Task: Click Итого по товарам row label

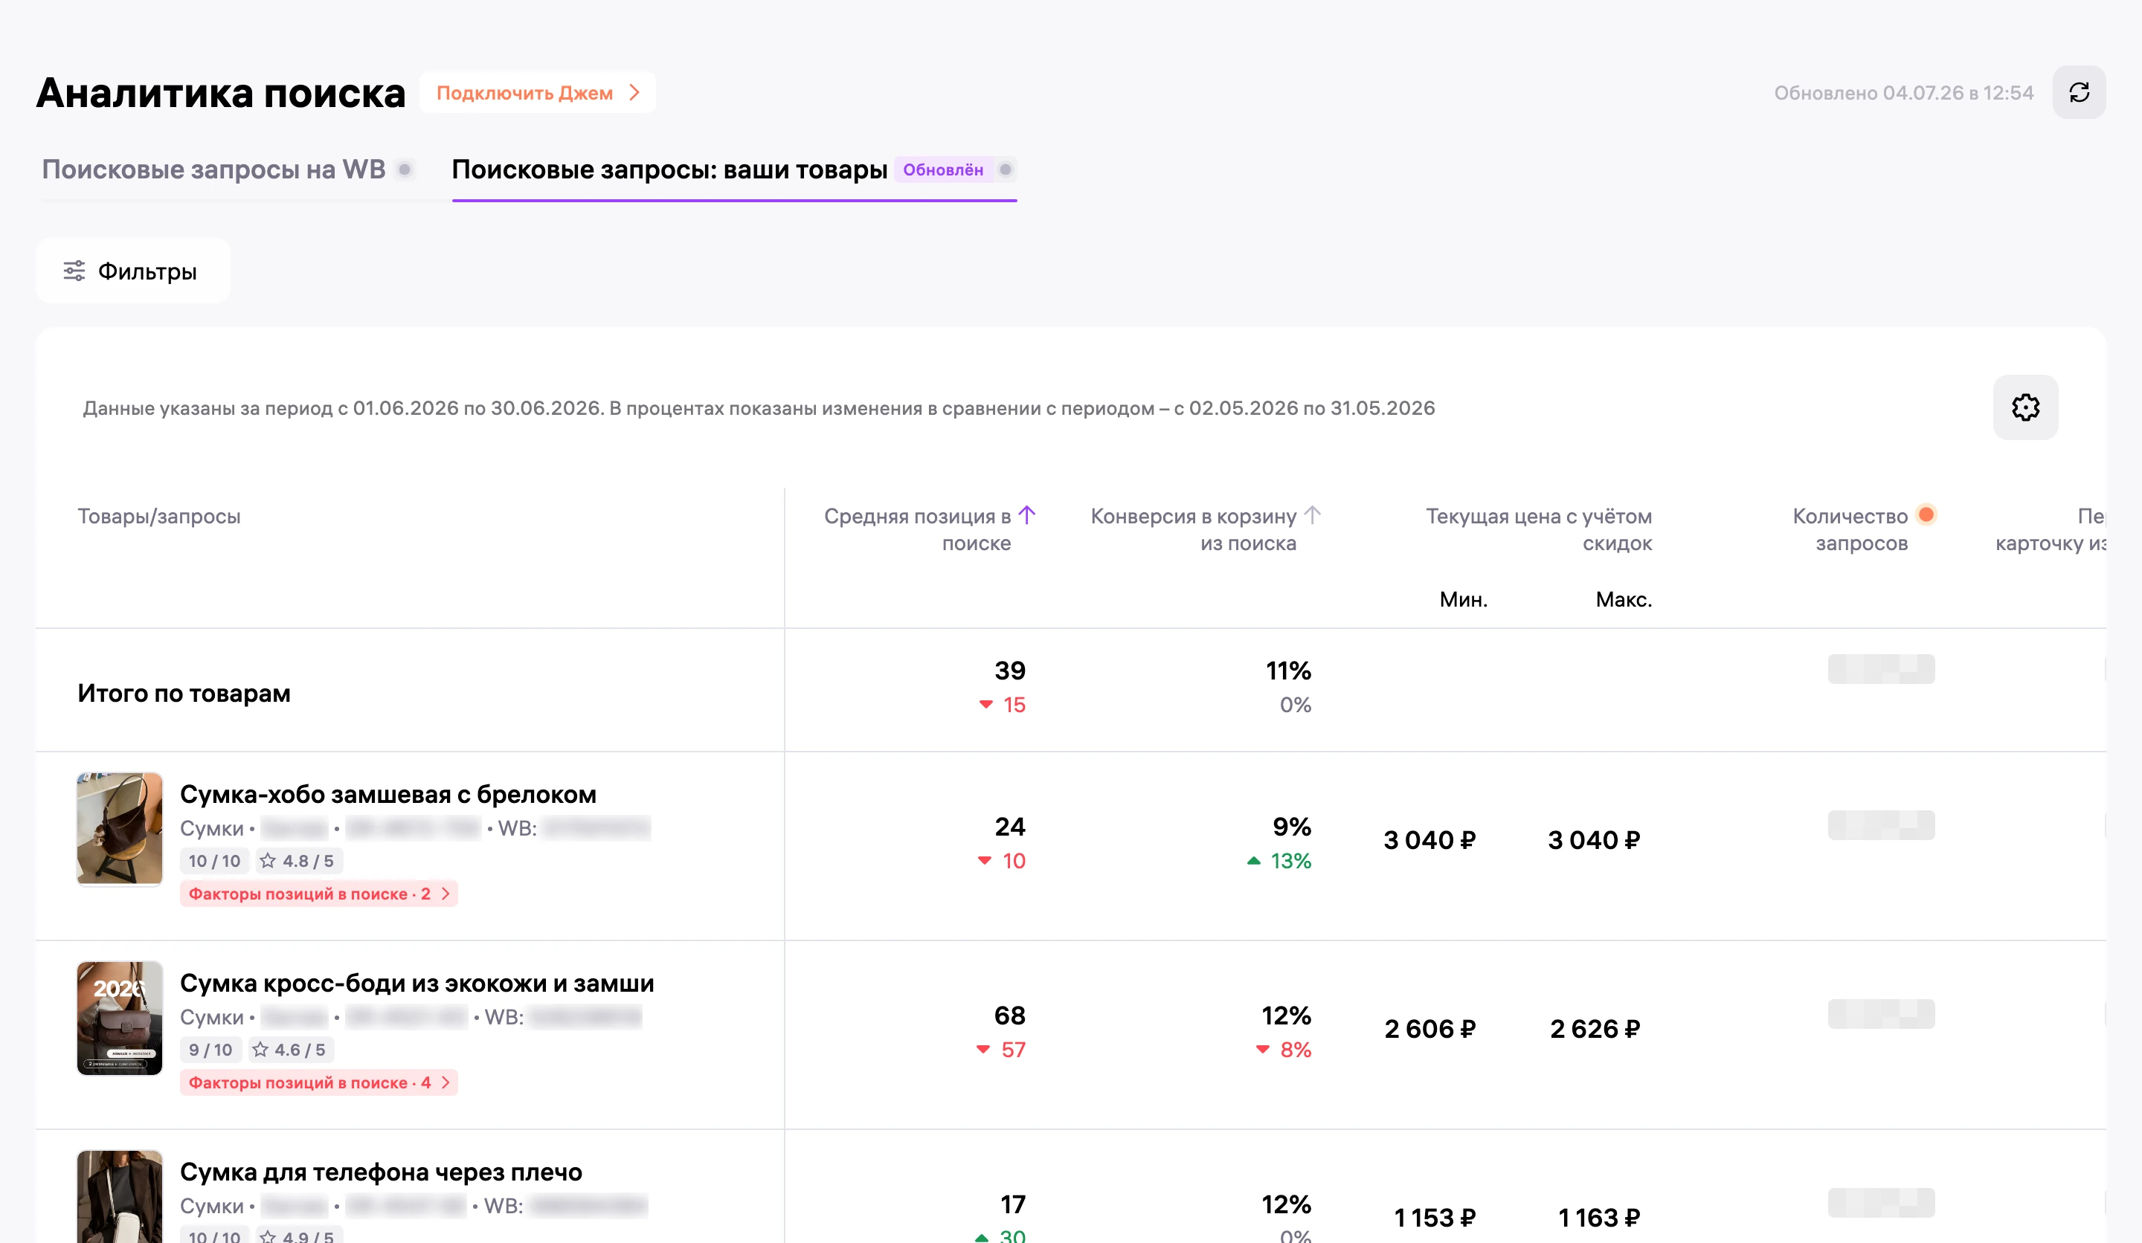Action: click(184, 694)
